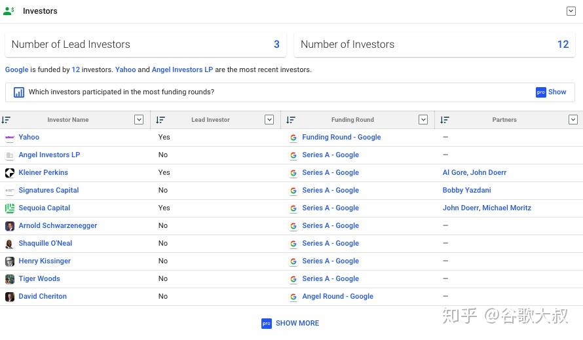Viewport: 583px width, 340px height.
Task: Open the Funding Round column dropdown
Action: coord(423,119)
